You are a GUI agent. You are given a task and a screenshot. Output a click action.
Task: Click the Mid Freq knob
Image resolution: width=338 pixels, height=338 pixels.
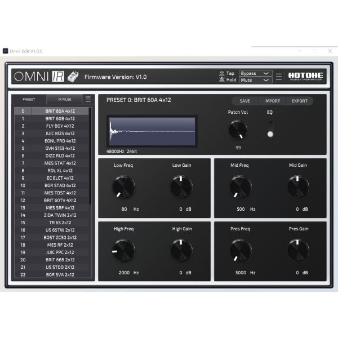[x=241, y=187]
